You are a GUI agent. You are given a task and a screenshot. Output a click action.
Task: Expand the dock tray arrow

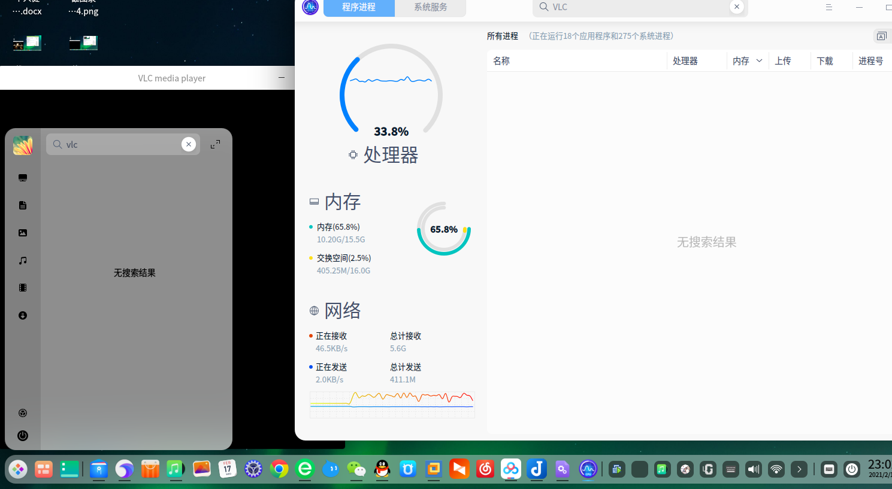(799, 469)
